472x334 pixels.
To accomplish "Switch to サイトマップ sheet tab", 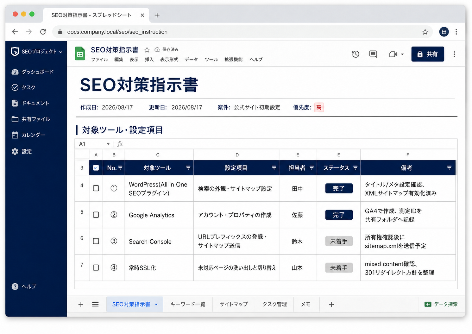I will click(234, 304).
